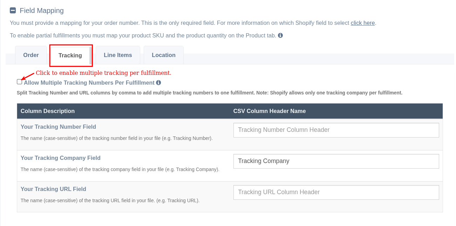Click the Tracking Company input field
Viewport: 456px width, 226px height.
[336, 161]
